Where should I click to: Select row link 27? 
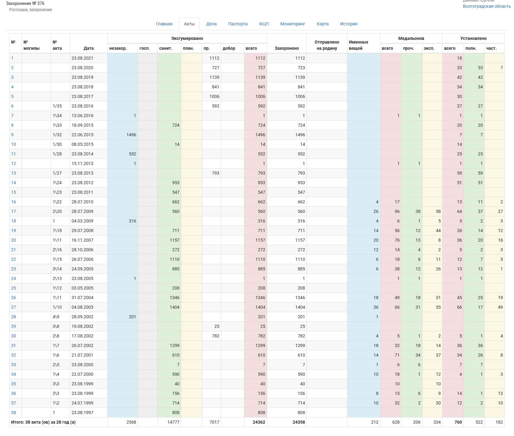14,307
